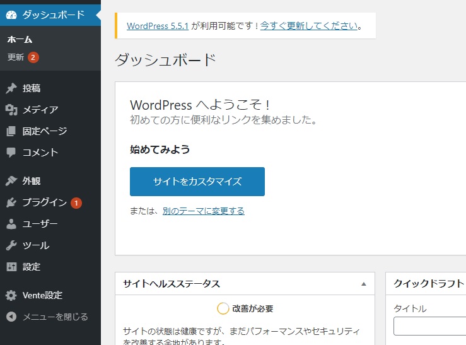466x345 pixels.
Task: Click the 別のテーマに変更する link
Action: 204,211
